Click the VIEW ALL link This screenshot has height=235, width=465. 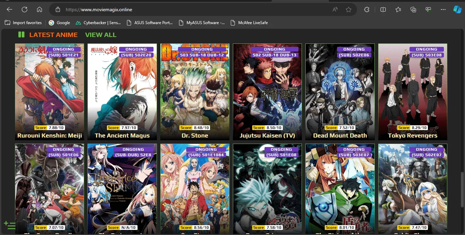101,35
